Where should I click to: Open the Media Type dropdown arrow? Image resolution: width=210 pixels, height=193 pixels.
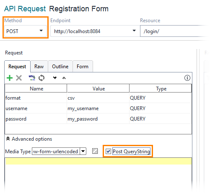pyautogui.click(x=83, y=151)
